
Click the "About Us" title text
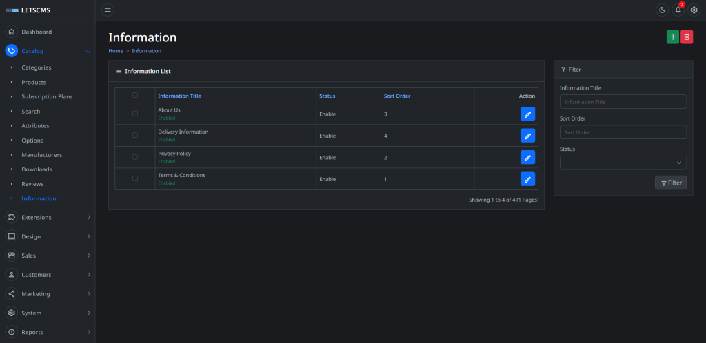(x=170, y=110)
